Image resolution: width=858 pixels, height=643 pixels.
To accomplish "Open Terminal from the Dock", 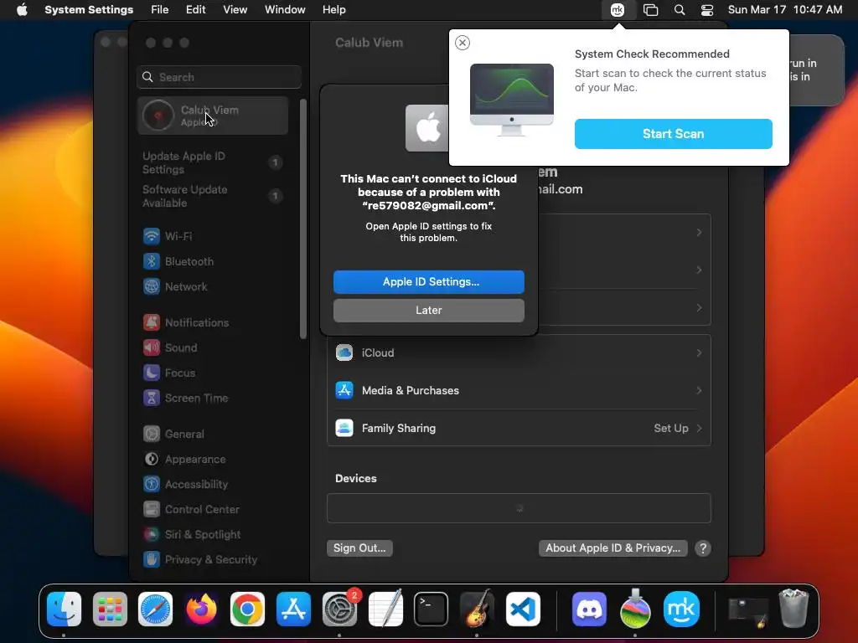I will pyautogui.click(x=432, y=609).
